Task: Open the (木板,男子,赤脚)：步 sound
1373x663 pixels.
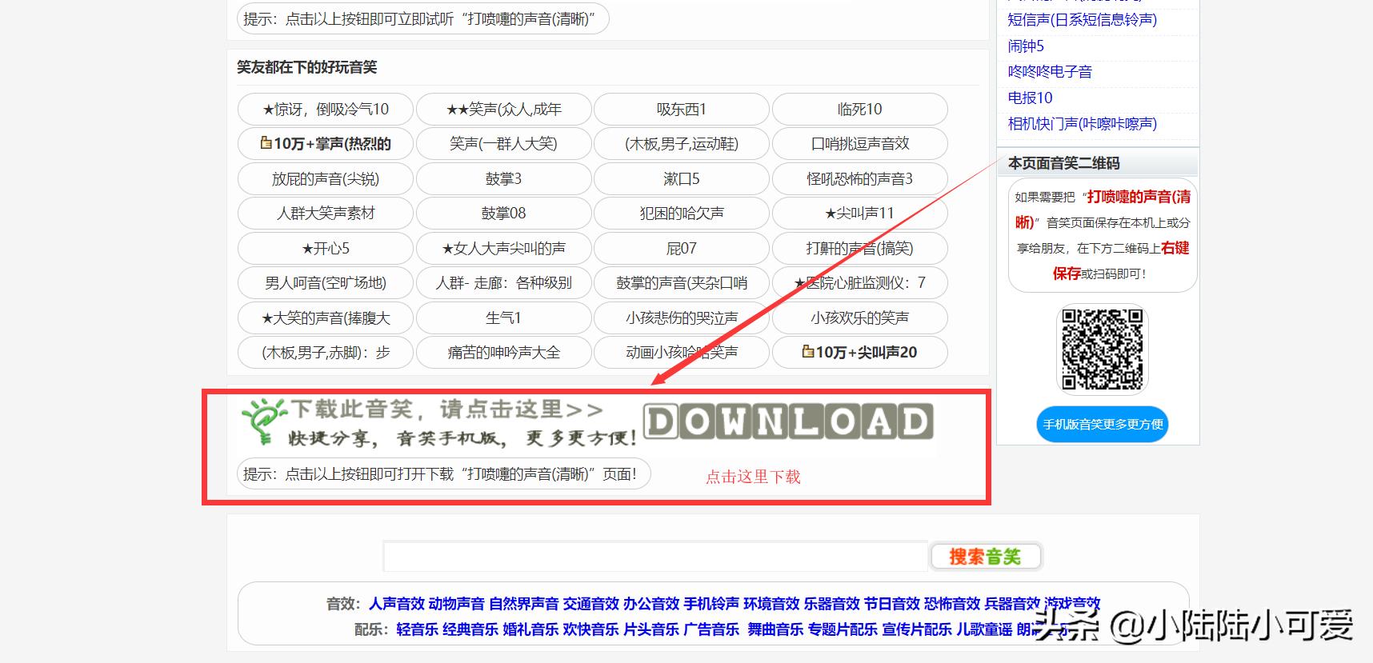Action: 326,353
